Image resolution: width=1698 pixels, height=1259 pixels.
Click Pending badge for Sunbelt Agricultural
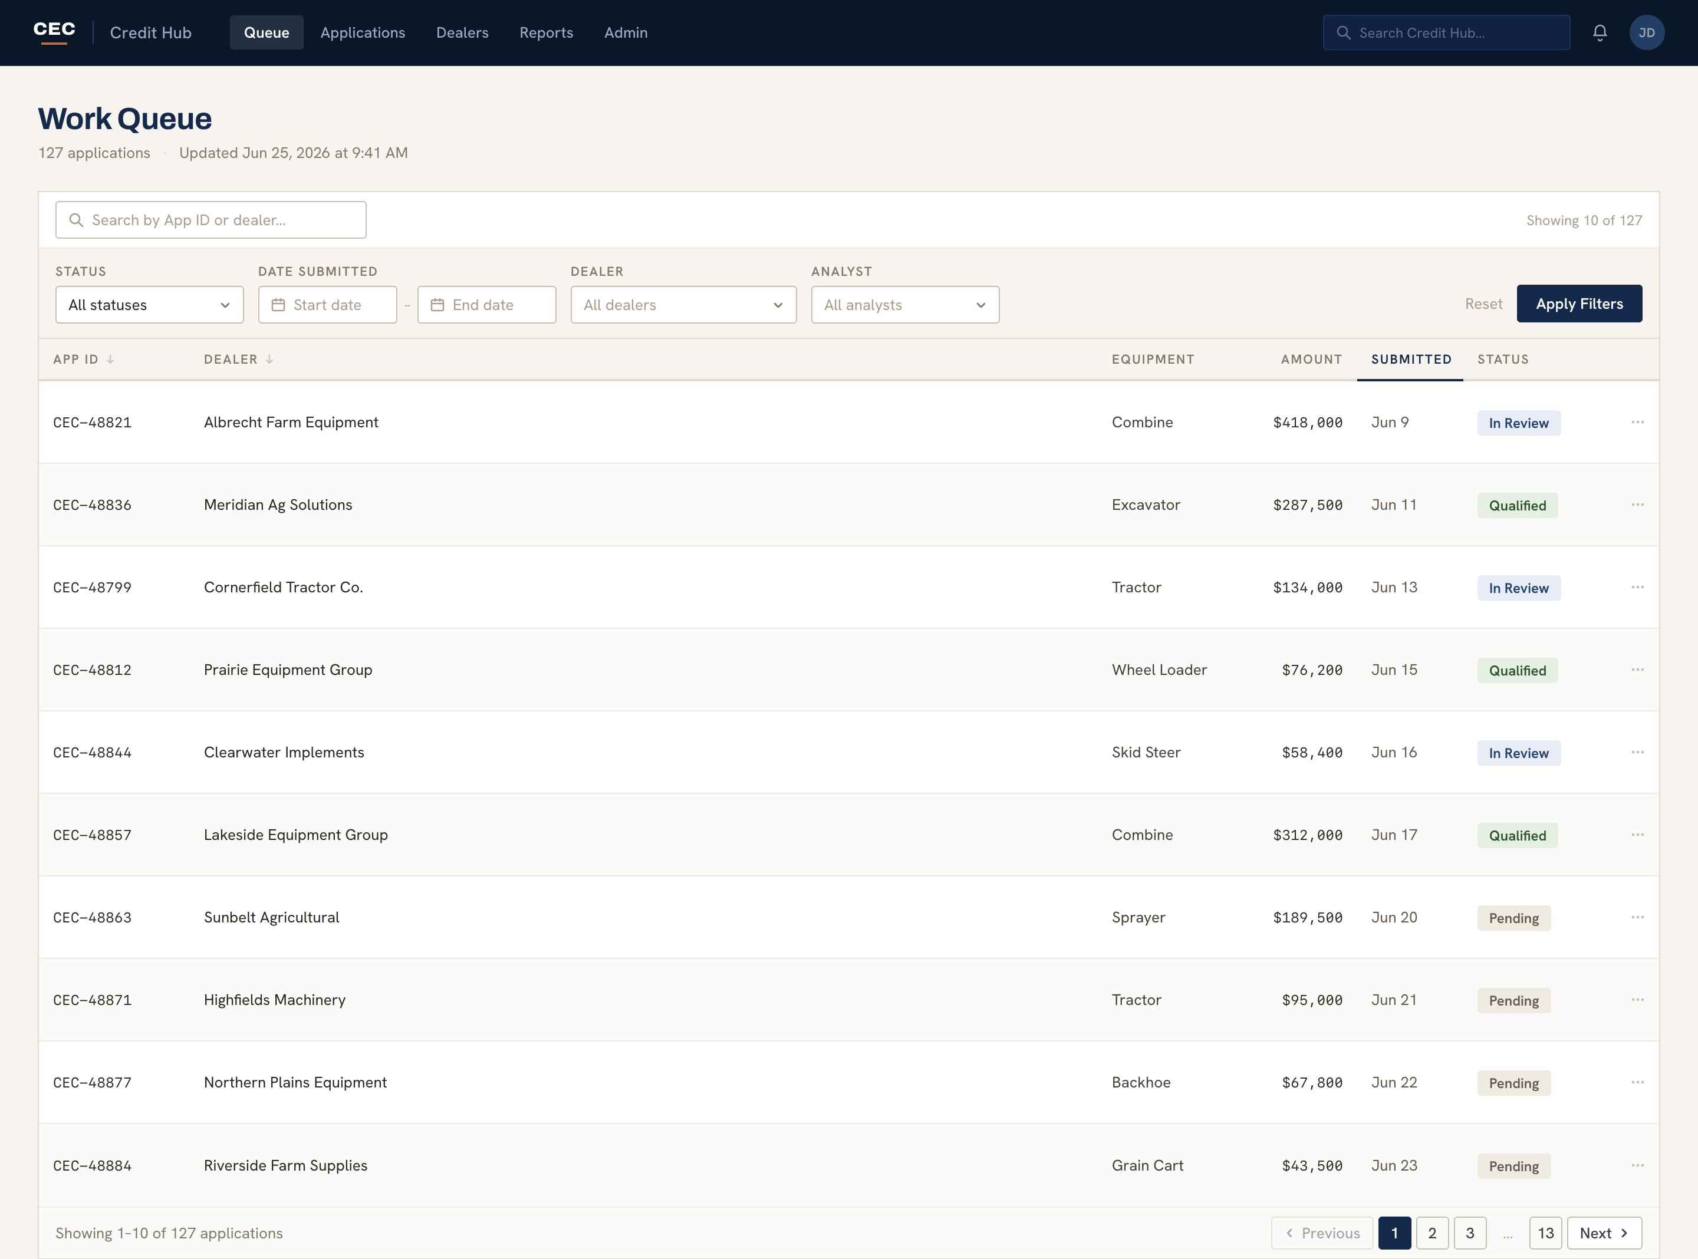(x=1513, y=918)
